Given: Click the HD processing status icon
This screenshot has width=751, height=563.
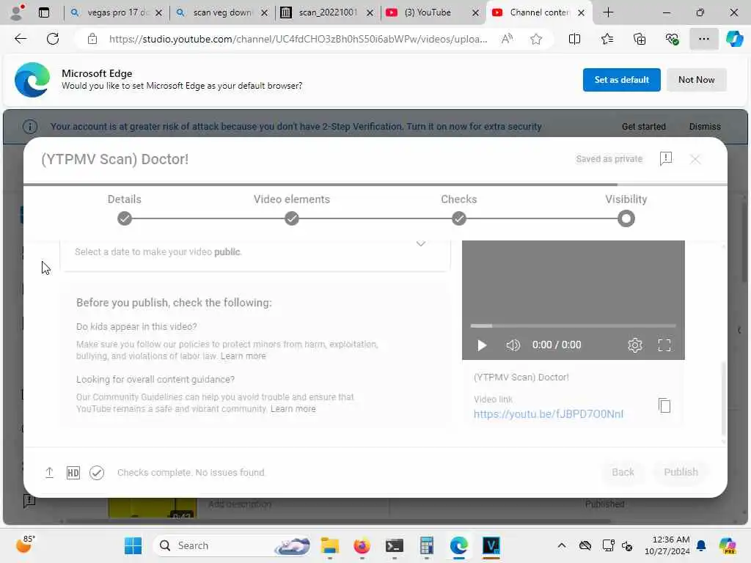Looking at the screenshot, I should (x=73, y=473).
